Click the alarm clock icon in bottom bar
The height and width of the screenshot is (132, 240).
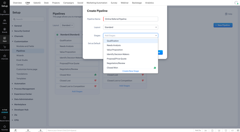click(x=226, y=130)
